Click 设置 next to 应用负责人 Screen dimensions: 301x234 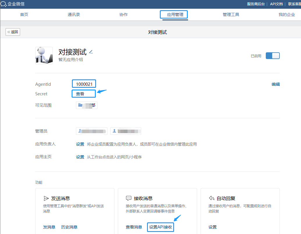(x=80, y=144)
